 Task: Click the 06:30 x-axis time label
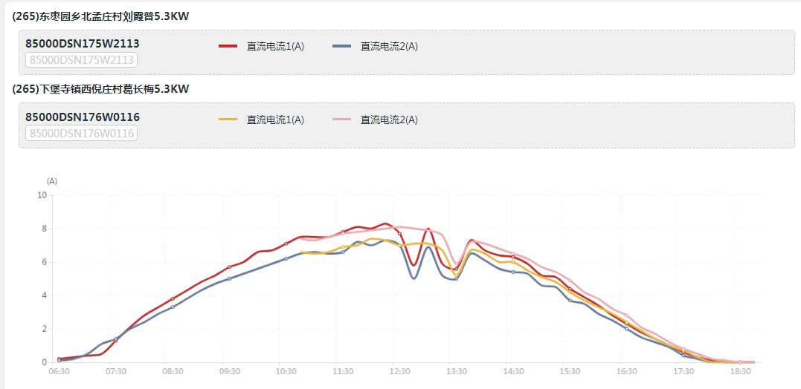coord(59,371)
